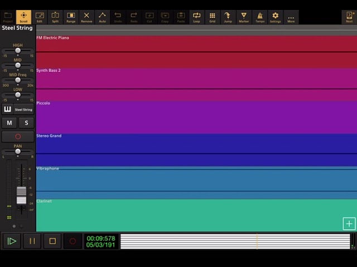Click the timeline ruler bar

[x=196, y=30]
